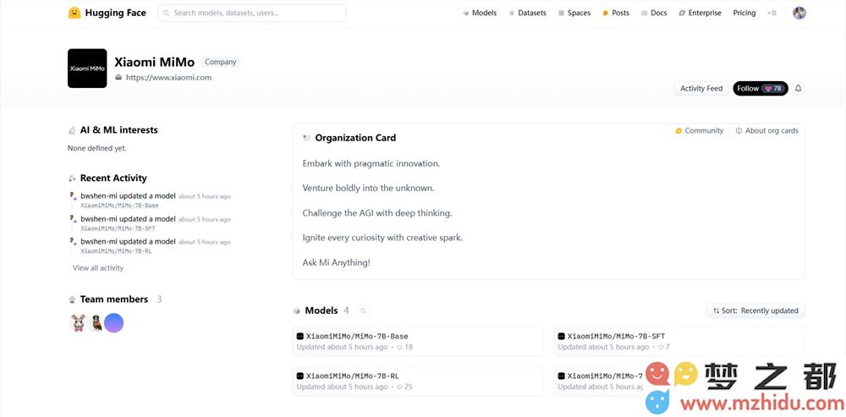Open the user profile avatar menu
Screen dimensions: 846x417
[x=799, y=13]
